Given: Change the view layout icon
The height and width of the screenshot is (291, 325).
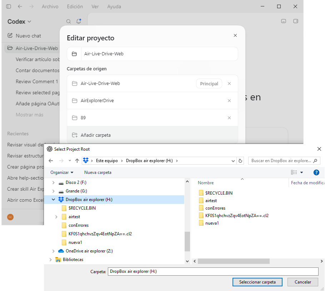Looking at the screenshot, I should pyautogui.click(x=294, y=172).
